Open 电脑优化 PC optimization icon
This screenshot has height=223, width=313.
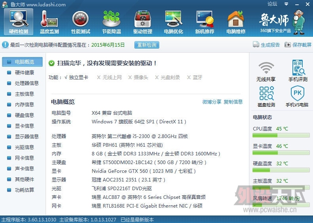coord(173,22)
